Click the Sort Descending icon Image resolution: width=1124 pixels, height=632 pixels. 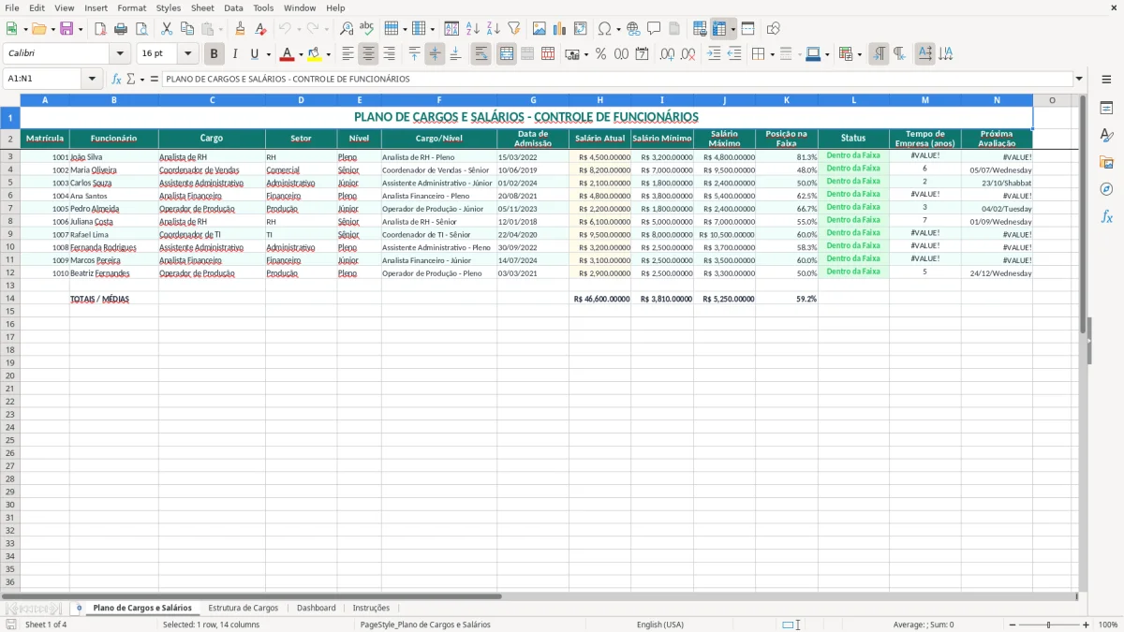click(x=494, y=29)
